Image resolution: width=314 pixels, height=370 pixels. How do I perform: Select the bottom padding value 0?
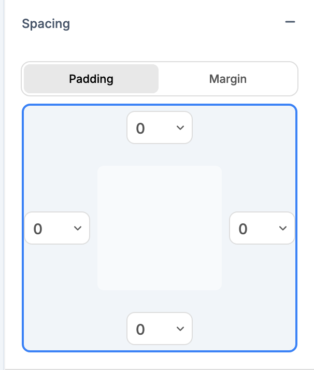pyautogui.click(x=140, y=329)
